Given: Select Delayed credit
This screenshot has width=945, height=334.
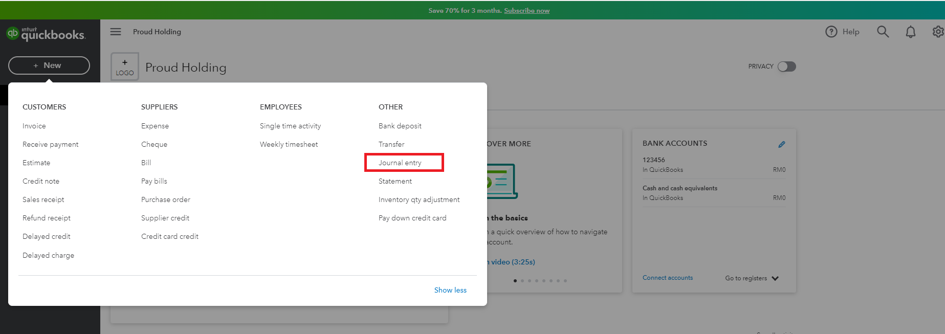Looking at the screenshot, I should coord(47,236).
